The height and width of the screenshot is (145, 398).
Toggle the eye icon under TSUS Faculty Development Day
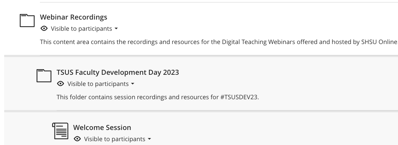pyautogui.click(x=61, y=84)
